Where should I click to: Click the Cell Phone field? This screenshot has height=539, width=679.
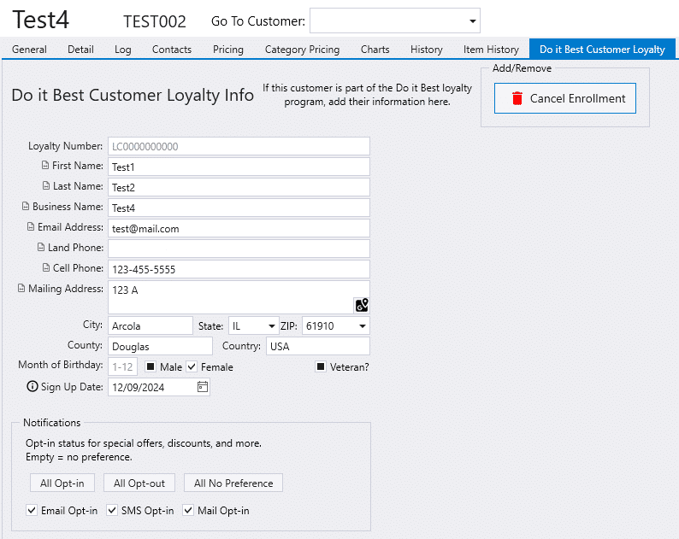click(x=239, y=269)
